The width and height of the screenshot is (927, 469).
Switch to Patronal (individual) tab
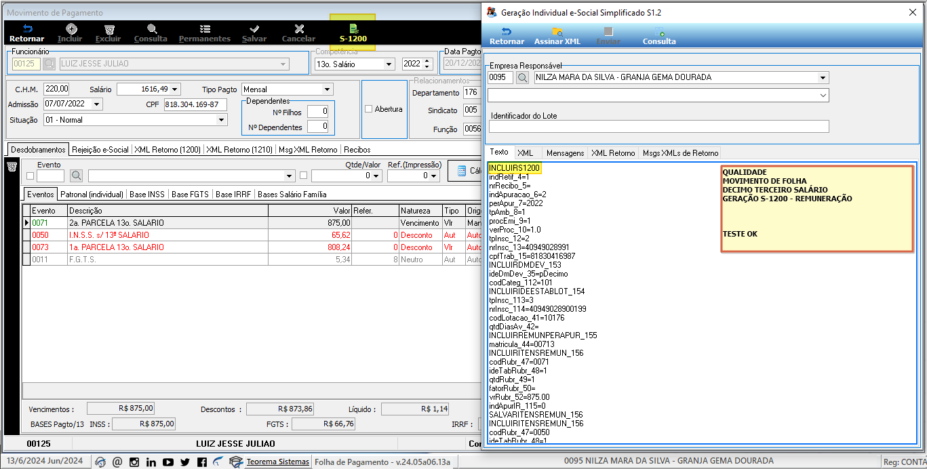tap(92, 195)
